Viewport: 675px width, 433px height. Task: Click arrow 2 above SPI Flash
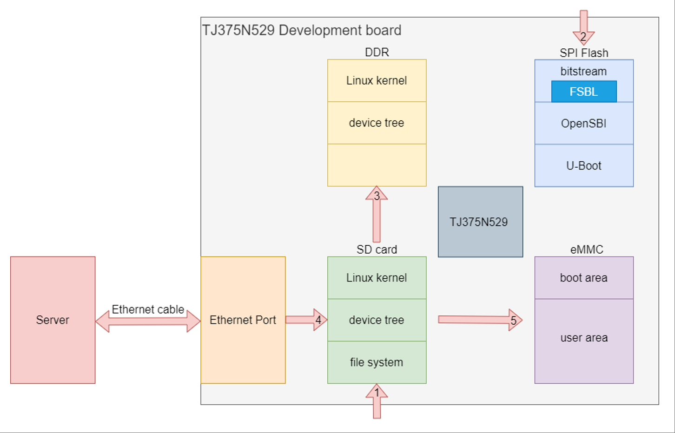583,28
